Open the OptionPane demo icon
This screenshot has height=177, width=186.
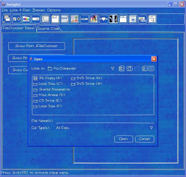[x=74, y=19]
